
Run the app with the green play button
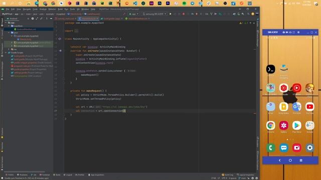(x=171, y=14)
